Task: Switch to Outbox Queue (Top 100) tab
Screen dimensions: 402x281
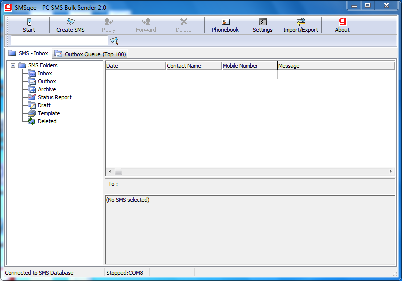Action: (x=90, y=54)
